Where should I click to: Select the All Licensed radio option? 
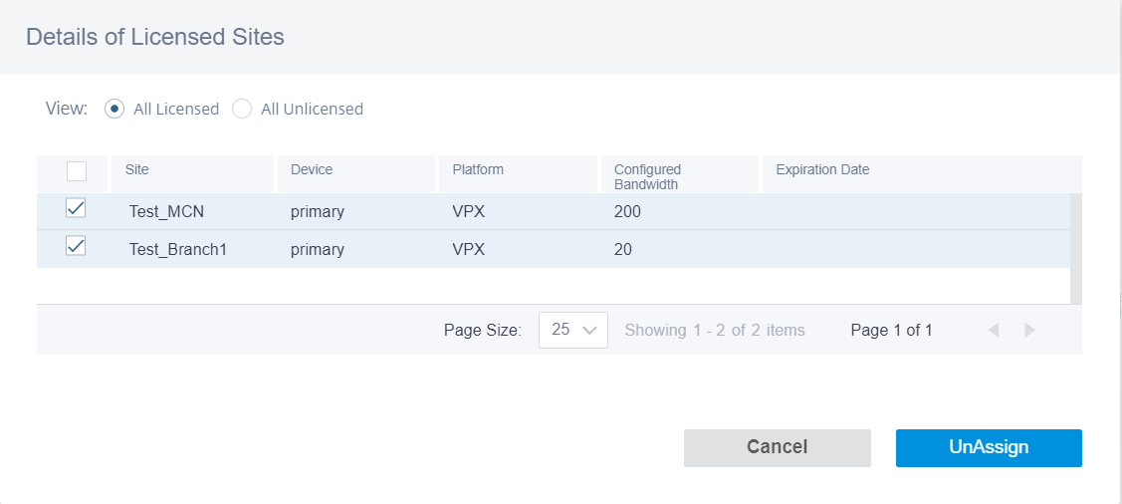point(114,109)
